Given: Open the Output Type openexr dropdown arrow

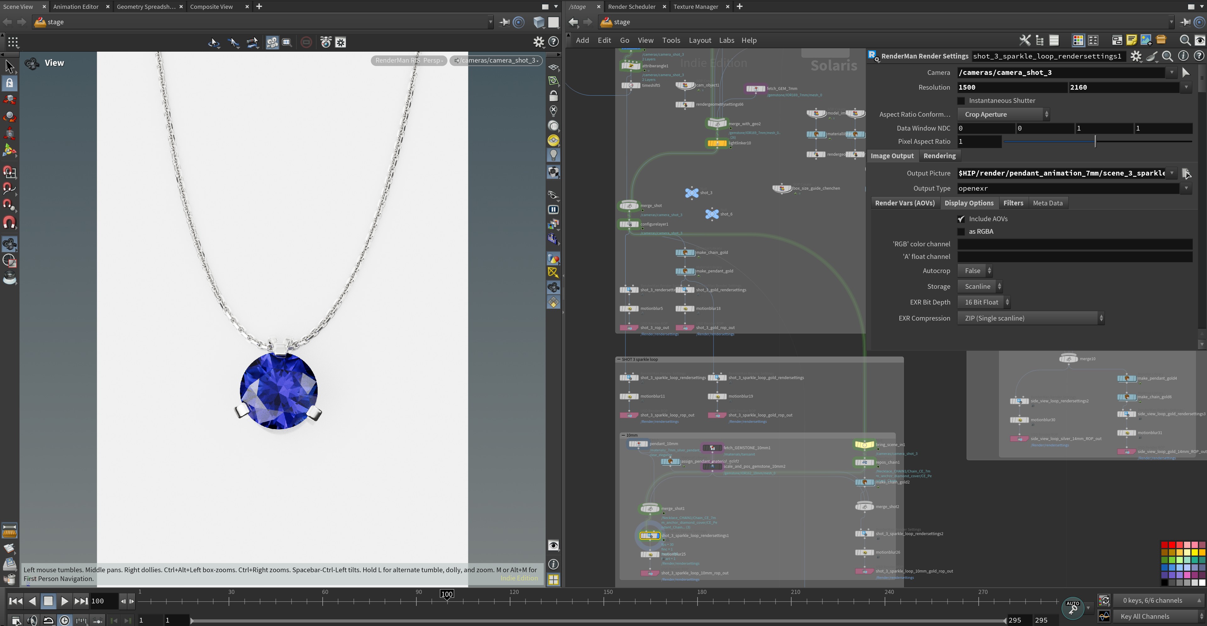Looking at the screenshot, I should point(1186,188).
